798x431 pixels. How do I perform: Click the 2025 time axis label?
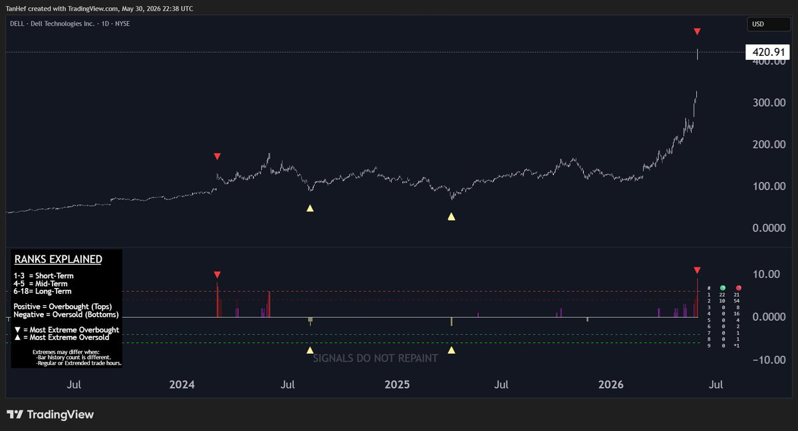tap(397, 384)
